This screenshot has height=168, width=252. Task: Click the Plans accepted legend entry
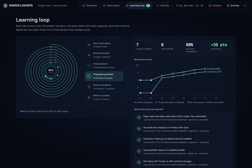pos(143,102)
